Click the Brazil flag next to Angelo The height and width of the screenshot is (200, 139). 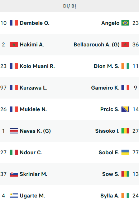pos(125,23)
